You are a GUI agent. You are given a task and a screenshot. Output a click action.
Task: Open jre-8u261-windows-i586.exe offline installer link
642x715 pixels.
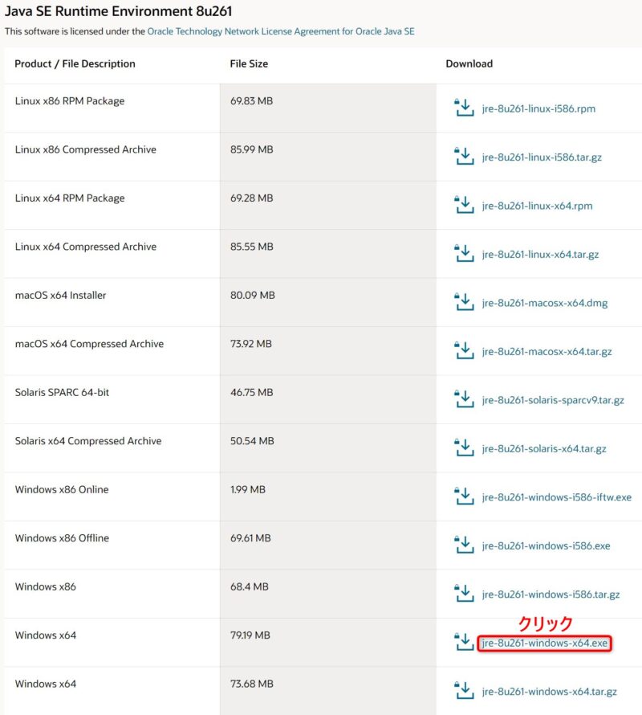[x=546, y=546]
